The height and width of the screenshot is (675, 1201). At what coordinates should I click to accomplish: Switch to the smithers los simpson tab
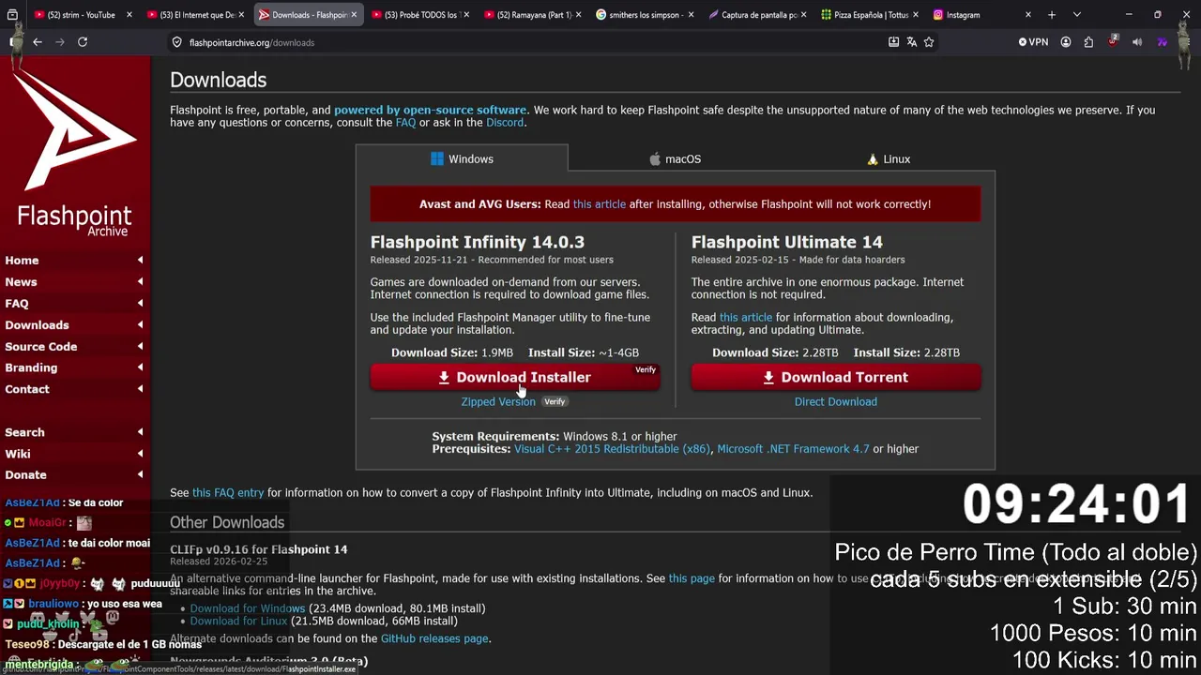point(645,15)
